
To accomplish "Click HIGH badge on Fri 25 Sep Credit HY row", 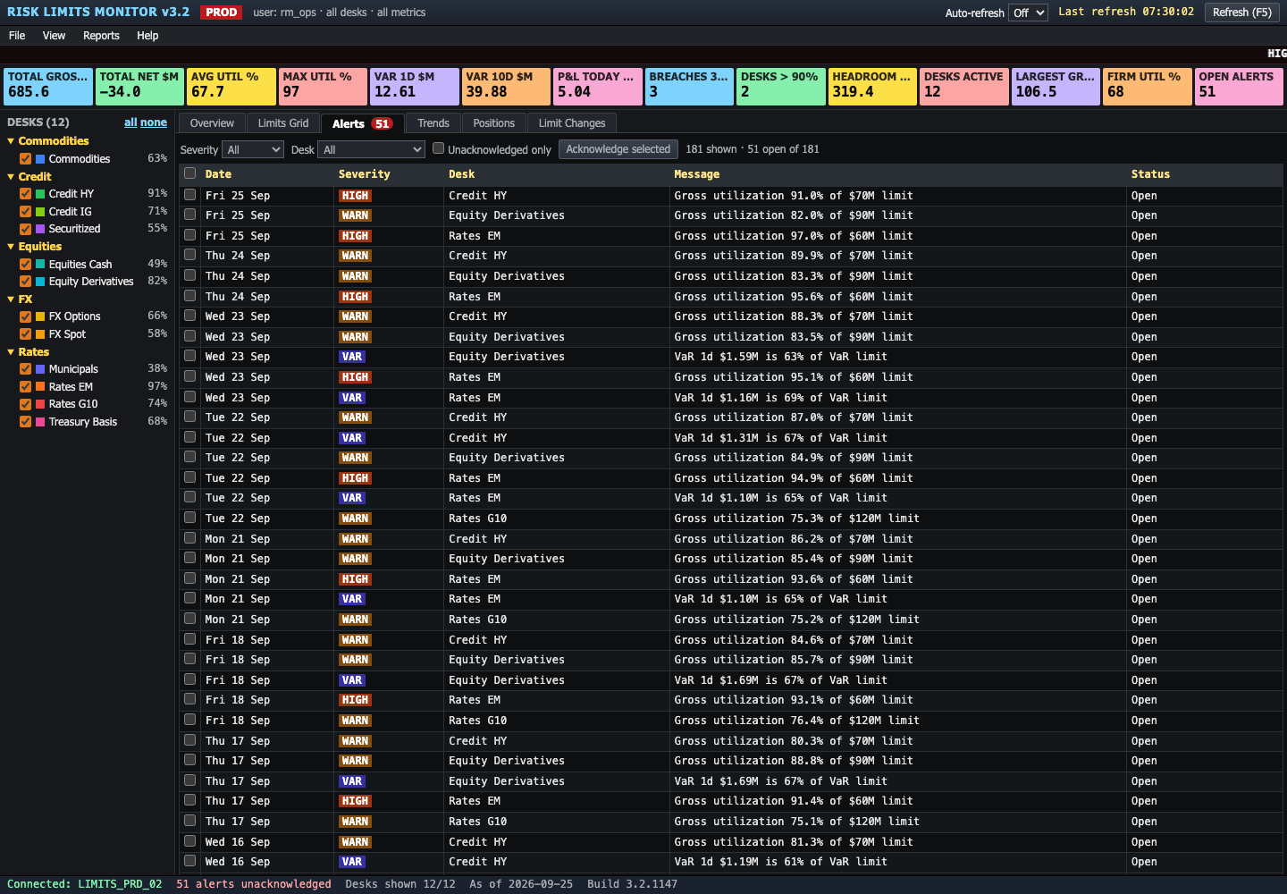I will click(355, 196).
